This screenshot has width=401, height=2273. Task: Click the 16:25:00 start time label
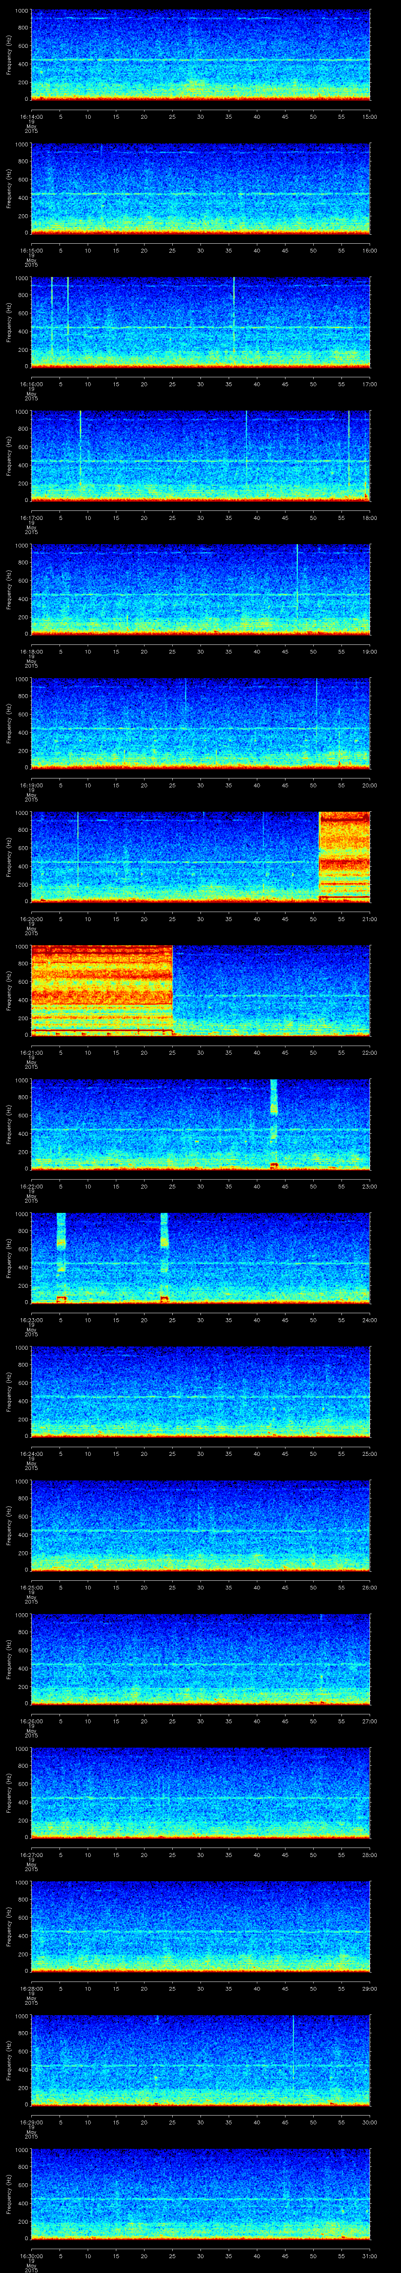click(x=31, y=1587)
